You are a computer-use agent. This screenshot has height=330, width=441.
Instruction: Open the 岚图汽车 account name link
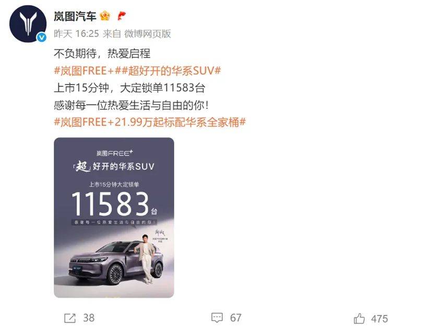[x=75, y=16]
